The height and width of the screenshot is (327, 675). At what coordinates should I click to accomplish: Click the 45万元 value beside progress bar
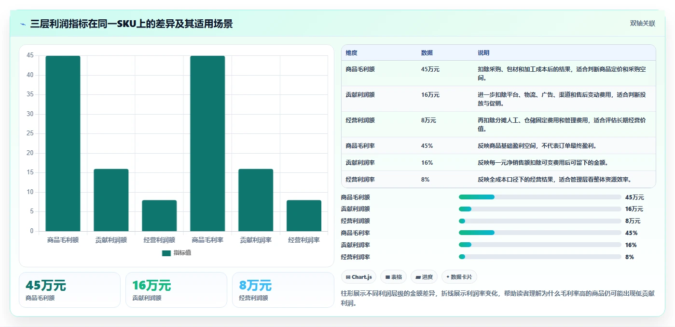tap(634, 197)
